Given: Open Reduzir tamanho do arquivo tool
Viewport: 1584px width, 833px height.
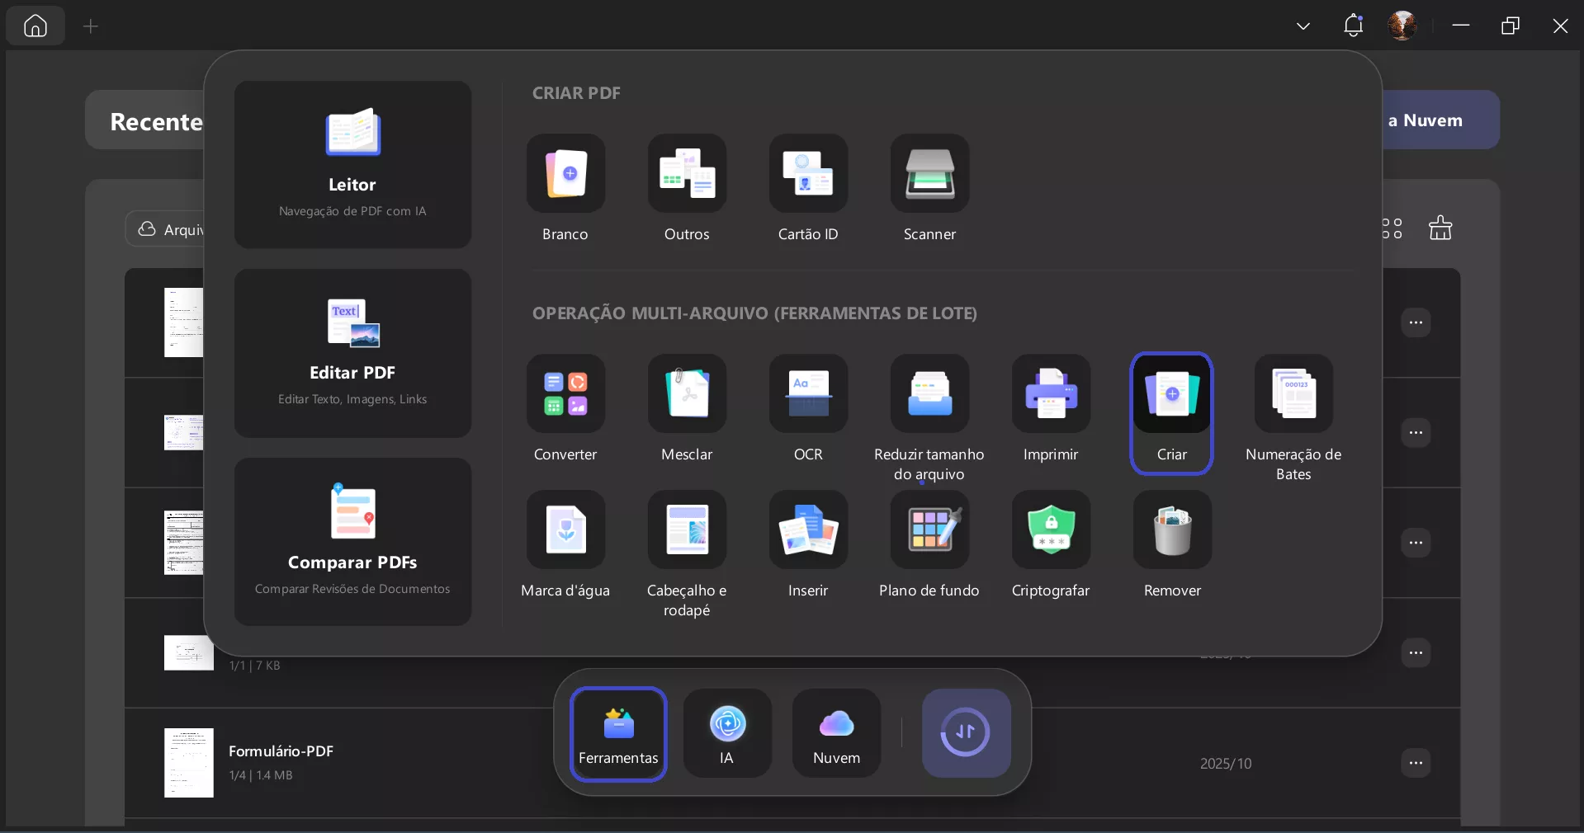Looking at the screenshot, I should click(929, 410).
